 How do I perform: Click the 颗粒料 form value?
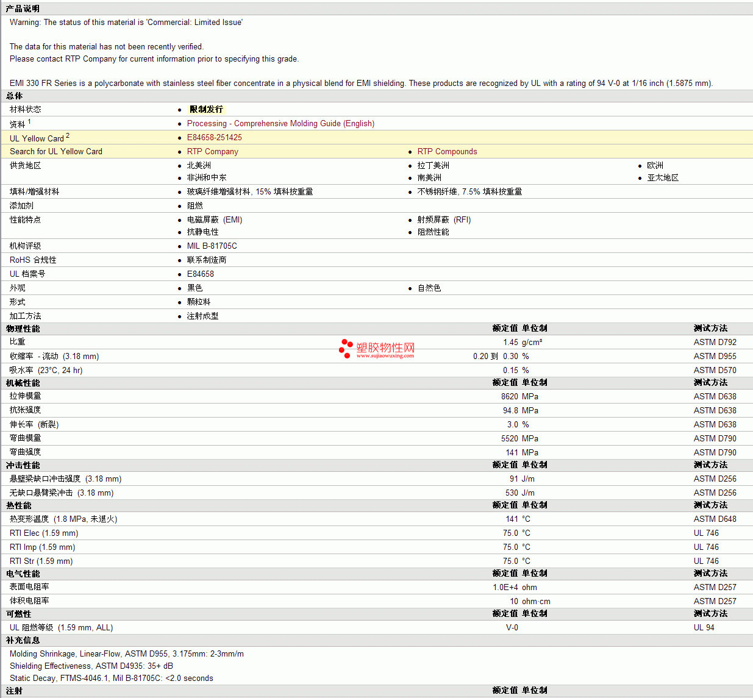click(199, 302)
